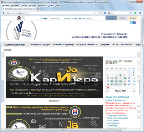Open the О НАМА link
Viewport: 144px width, 132px height.
click(x=44, y=19)
